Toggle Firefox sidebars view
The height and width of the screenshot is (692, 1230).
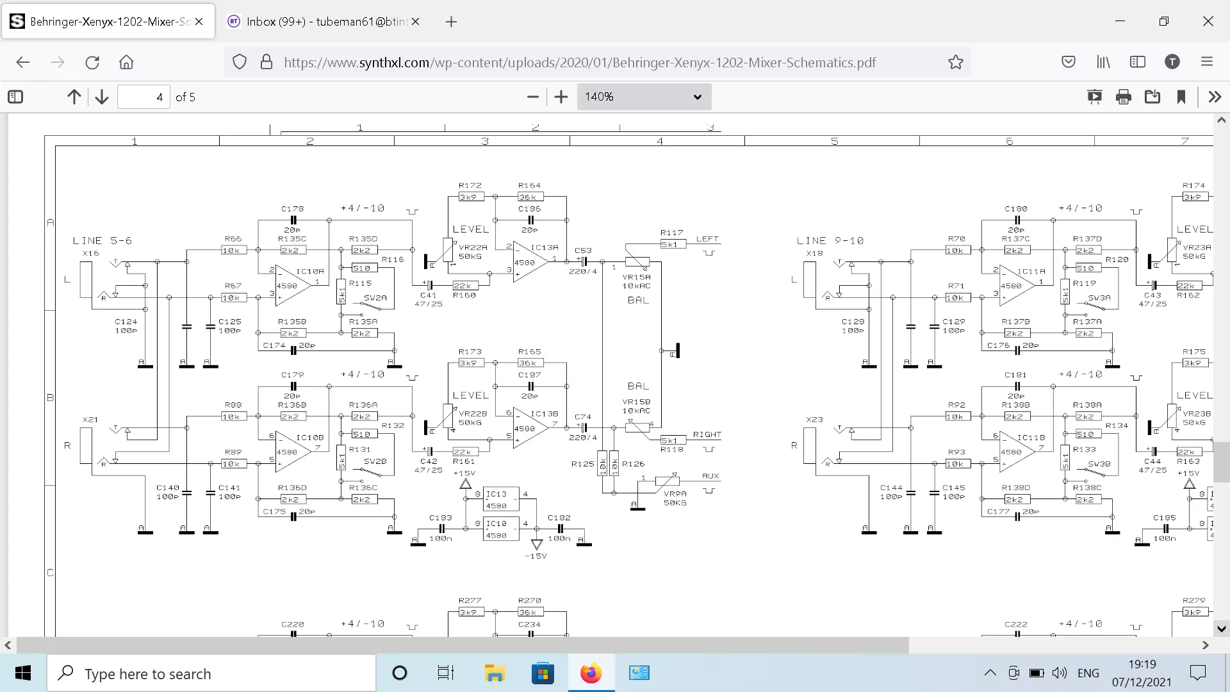tap(1138, 62)
